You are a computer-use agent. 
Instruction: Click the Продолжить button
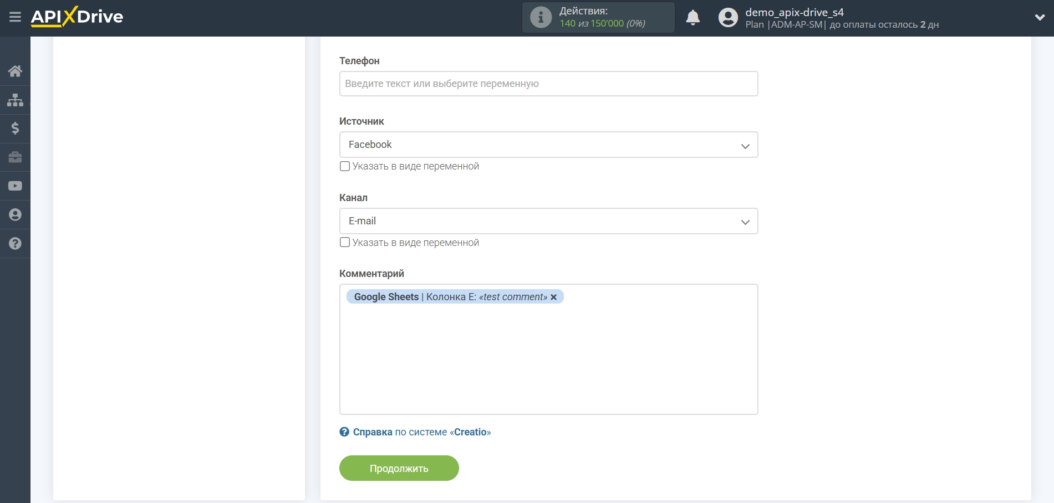(399, 468)
